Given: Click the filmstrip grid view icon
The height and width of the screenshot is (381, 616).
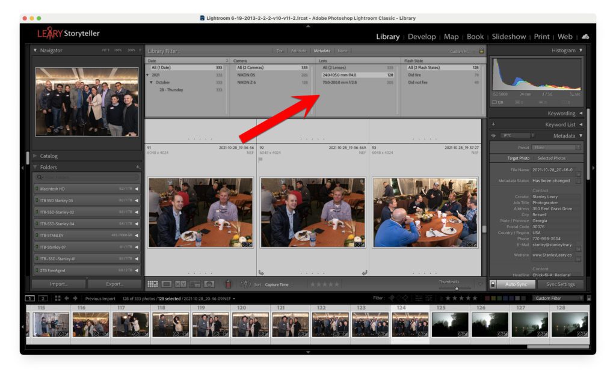Looking at the screenshot, I should coord(58,299).
